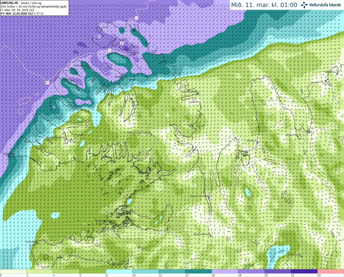Click the legend scale number 16

(213, 275)
